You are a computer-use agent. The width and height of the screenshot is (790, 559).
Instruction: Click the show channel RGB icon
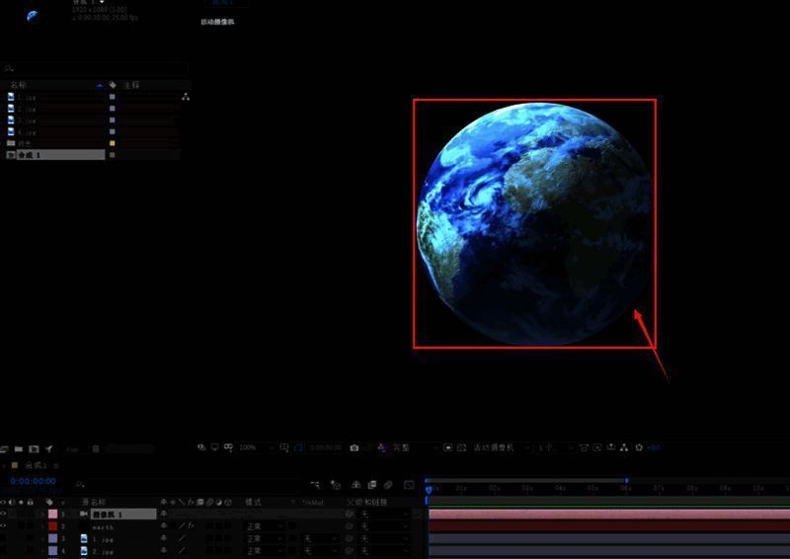(x=380, y=447)
